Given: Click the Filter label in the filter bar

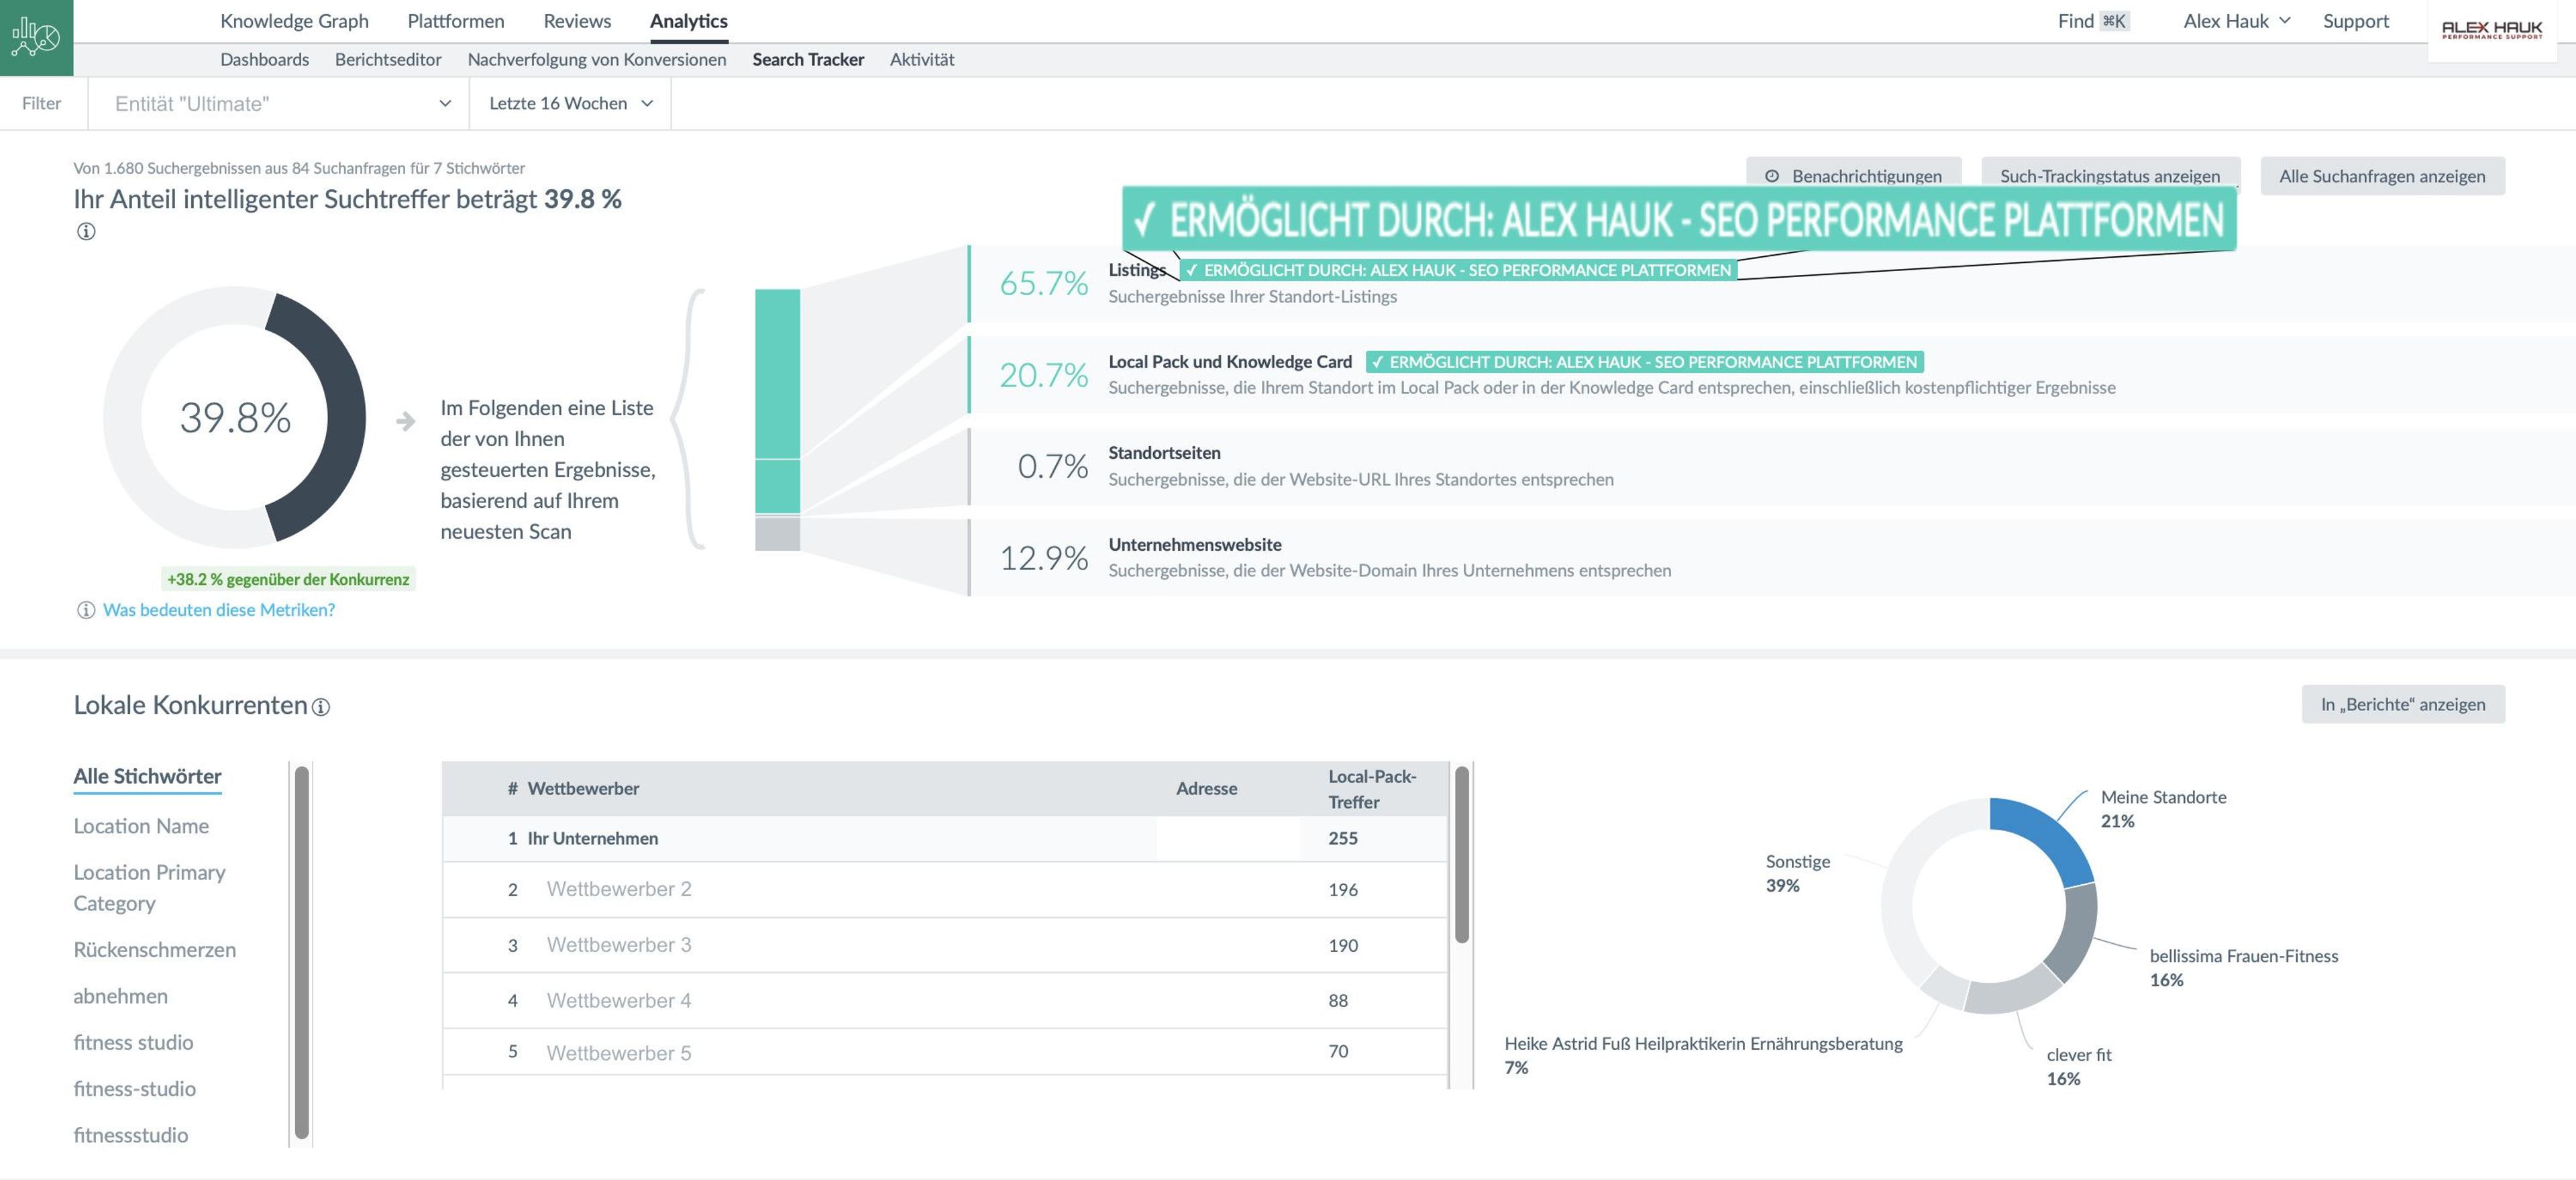Looking at the screenshot, I should tap(42, 103).
